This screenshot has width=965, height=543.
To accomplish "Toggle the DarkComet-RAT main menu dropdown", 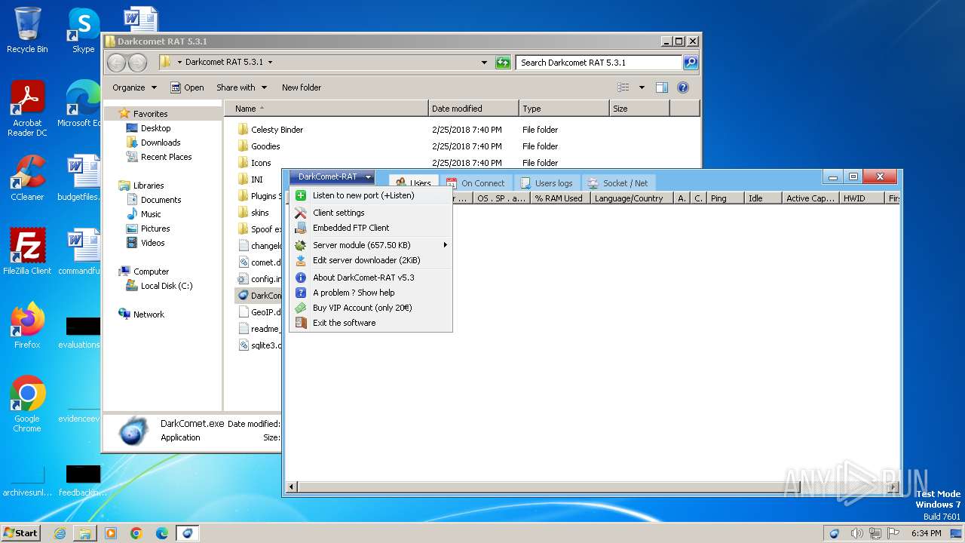I will click(x=332, y=177).
